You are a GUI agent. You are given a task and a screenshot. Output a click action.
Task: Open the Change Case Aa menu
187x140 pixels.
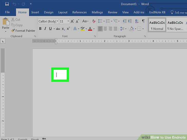tap(85, 21)
